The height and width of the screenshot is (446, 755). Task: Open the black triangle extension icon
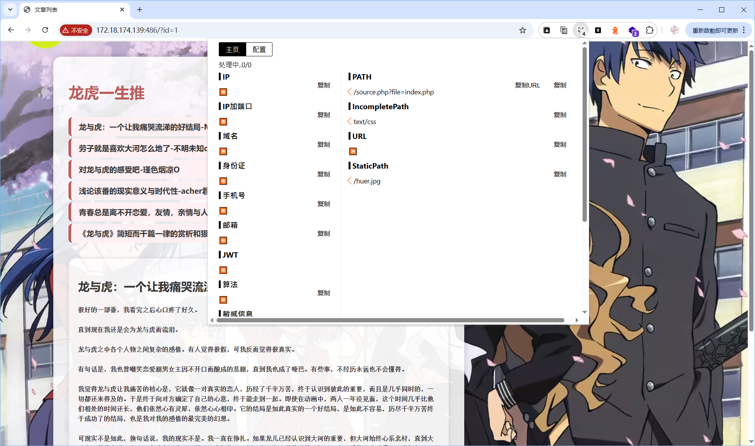[546, 30]
